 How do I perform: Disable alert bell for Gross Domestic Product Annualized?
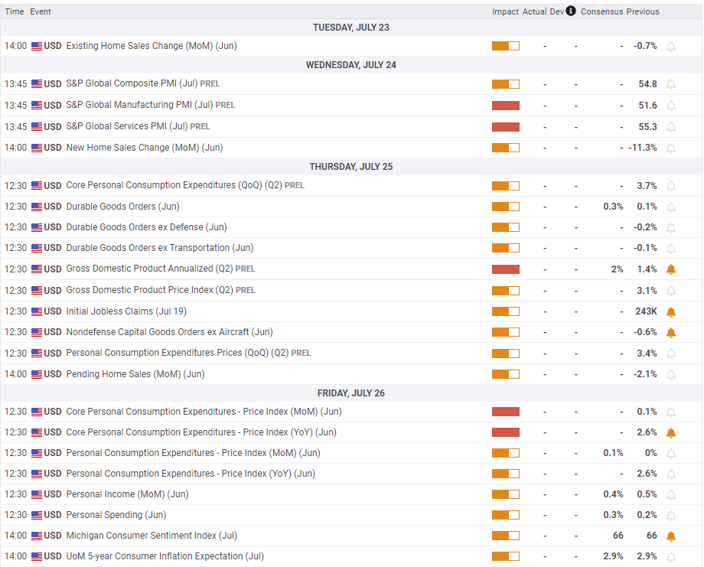(x=671, y=269)
